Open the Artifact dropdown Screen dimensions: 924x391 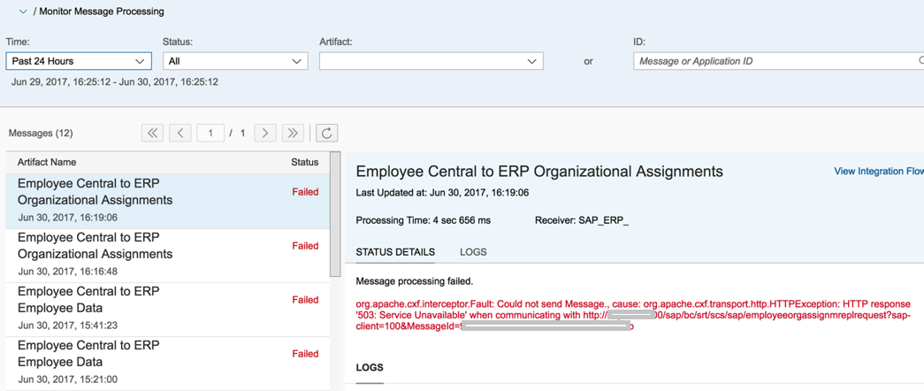point(431,61)
